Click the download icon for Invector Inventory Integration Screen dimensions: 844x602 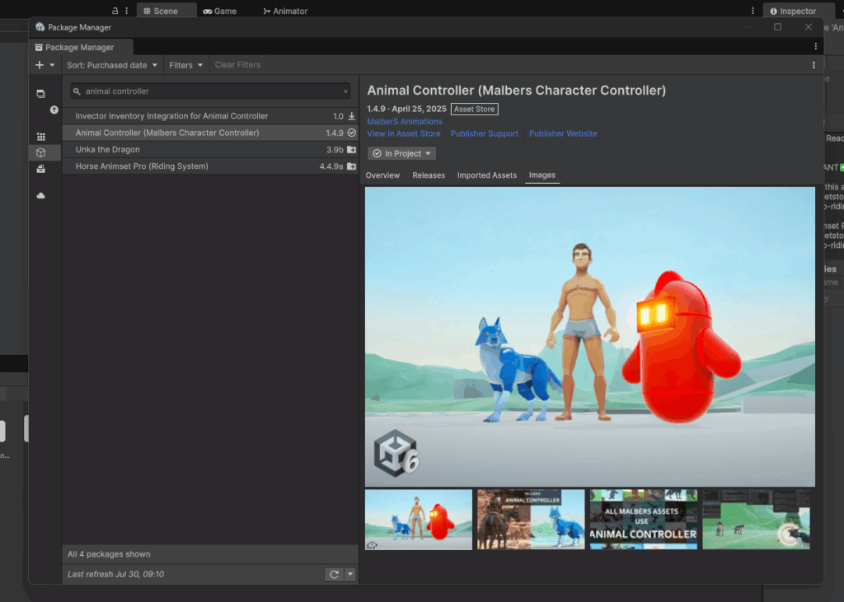(351, 116)
